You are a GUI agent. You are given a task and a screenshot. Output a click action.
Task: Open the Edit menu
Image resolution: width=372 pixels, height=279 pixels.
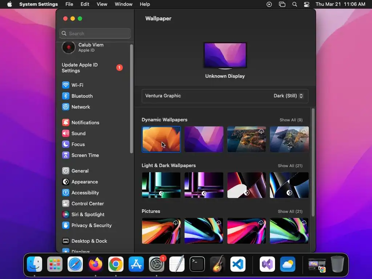point(85,4)
